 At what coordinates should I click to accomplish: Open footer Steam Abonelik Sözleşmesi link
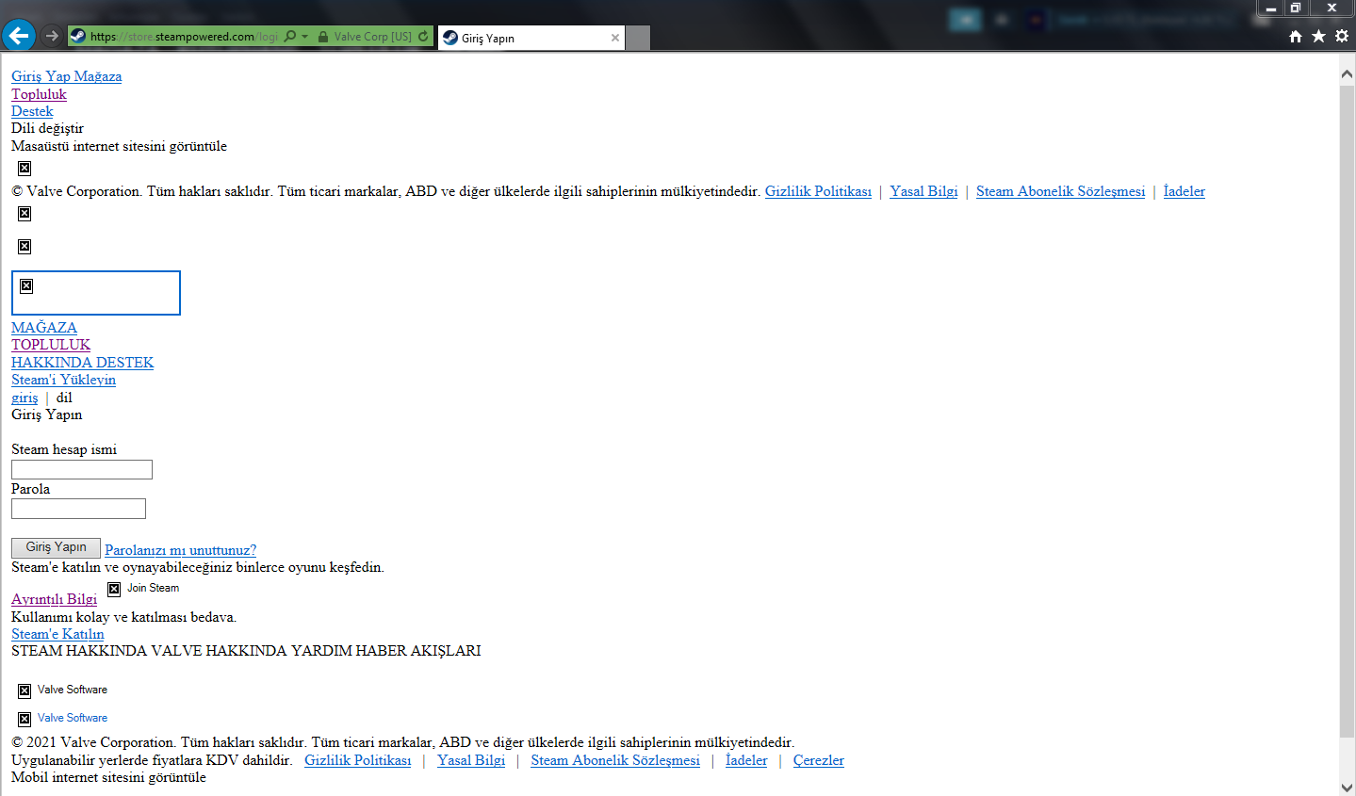click(615, 760)
